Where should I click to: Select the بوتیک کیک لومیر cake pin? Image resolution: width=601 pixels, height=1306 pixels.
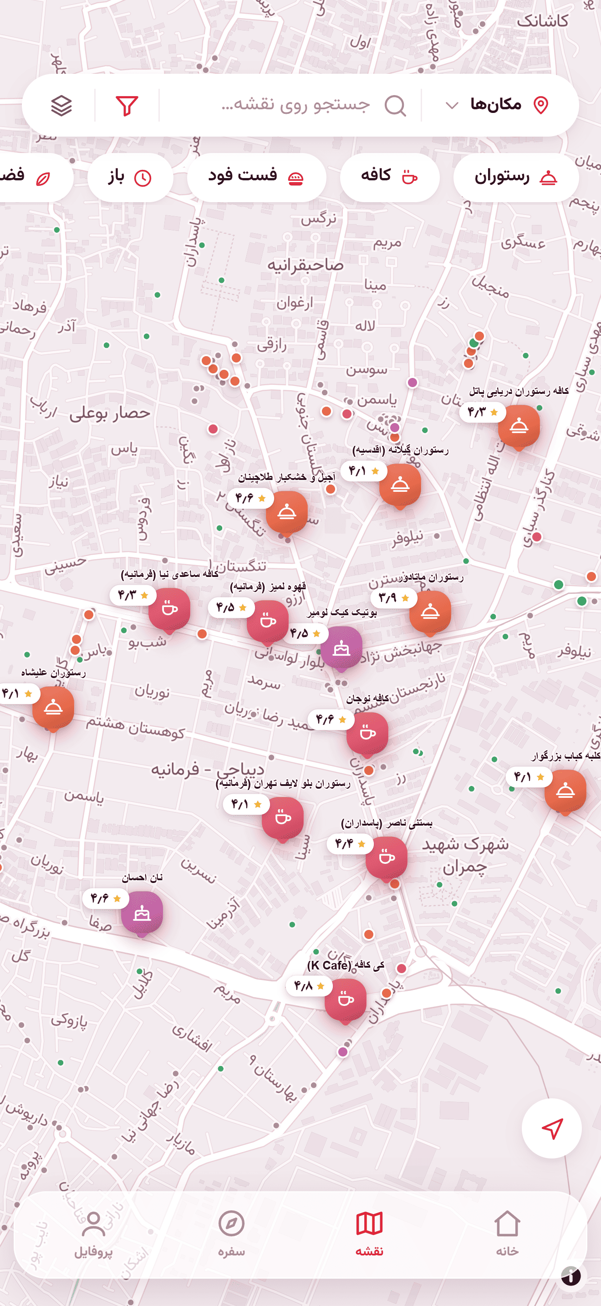pos(341,648)
